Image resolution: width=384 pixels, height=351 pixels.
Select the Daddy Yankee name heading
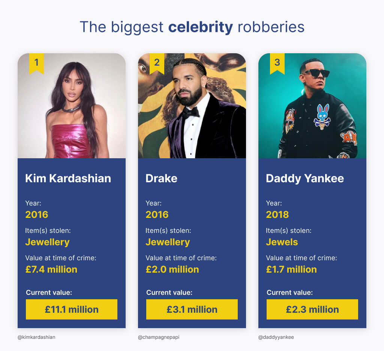tap(305, 178)
